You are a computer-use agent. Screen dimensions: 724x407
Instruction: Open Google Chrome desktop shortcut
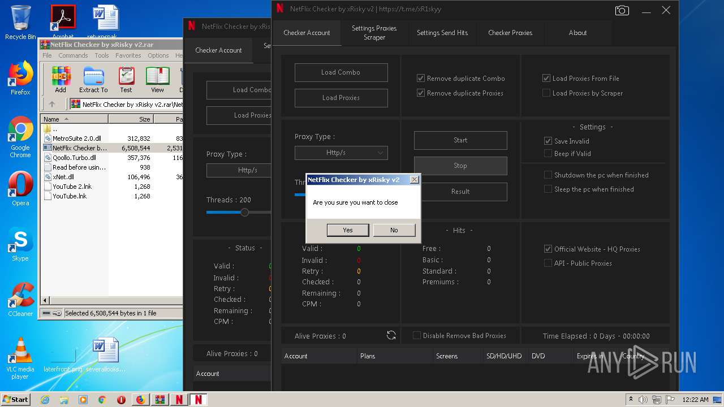point(20,137)
